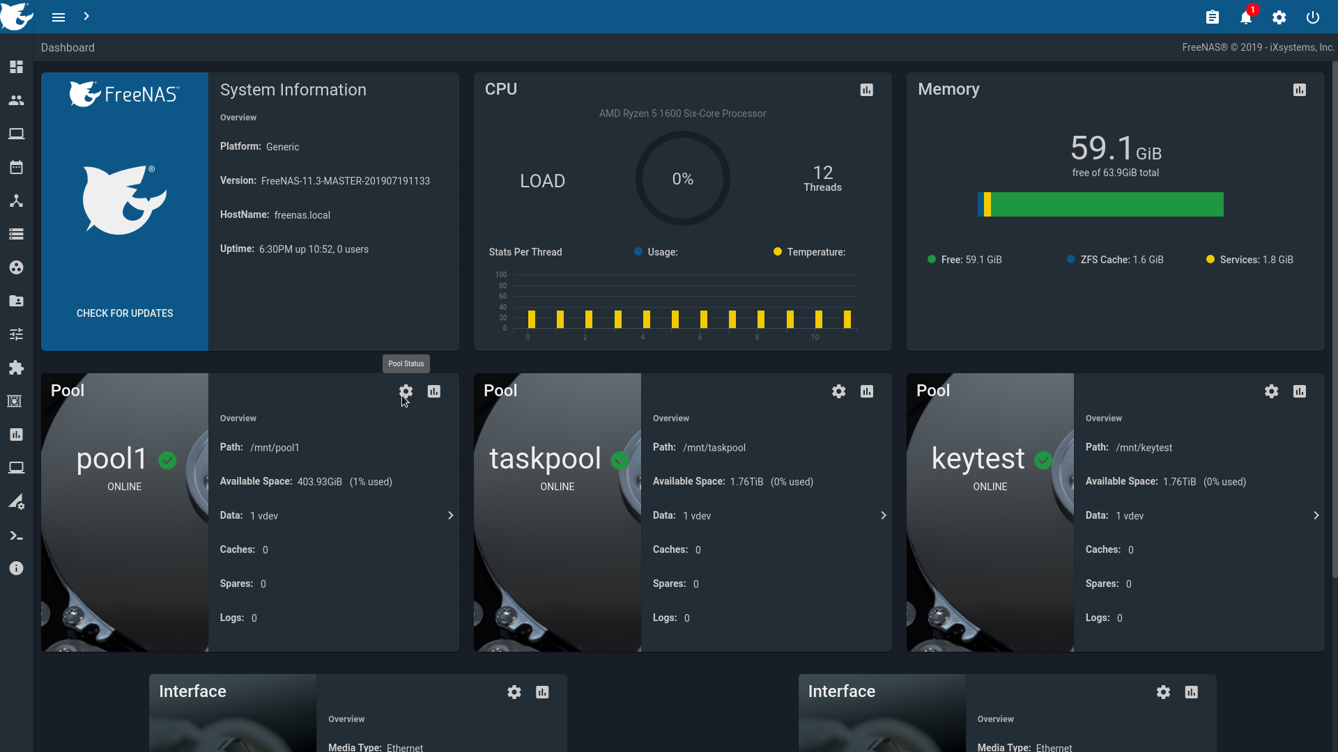The image size is (1338, 752).
Task: Open CPU reports chart icon
Action: 867,90
